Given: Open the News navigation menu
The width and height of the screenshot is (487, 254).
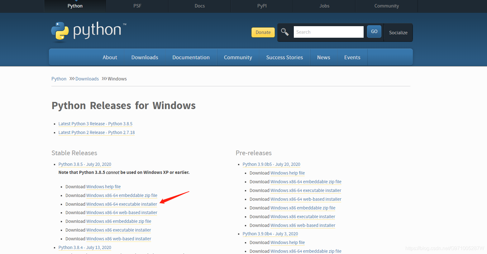Looking at the screenshot, I should tap(324, 57).
